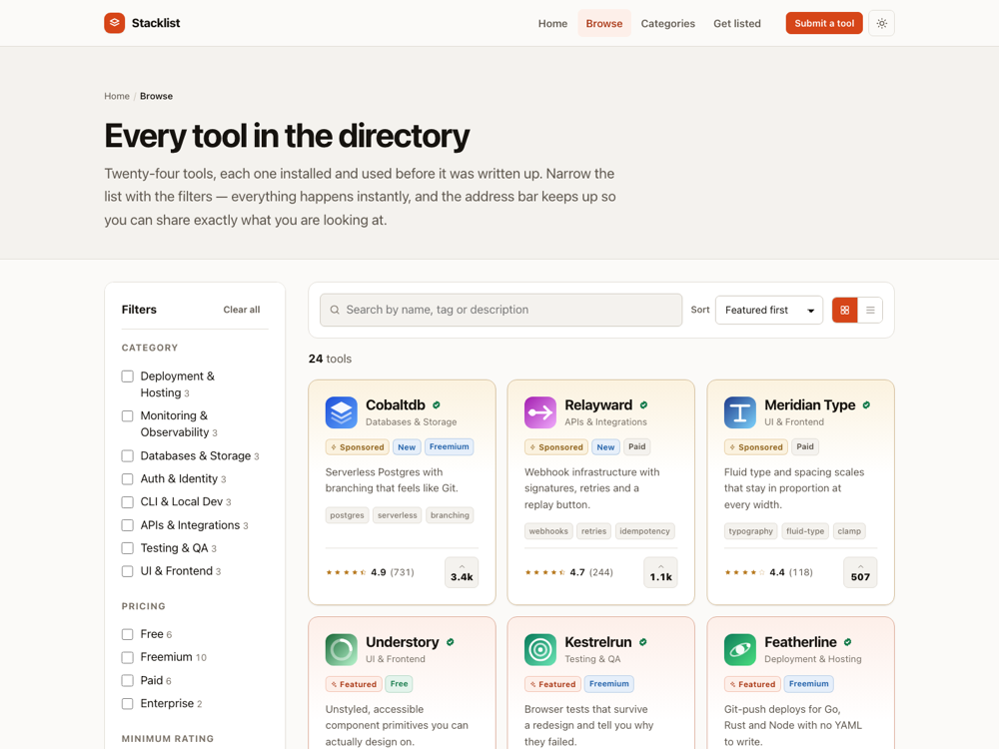Check Deployment & Hosting category filter
The width and height of the screenshot is (999, 749).
128,376
